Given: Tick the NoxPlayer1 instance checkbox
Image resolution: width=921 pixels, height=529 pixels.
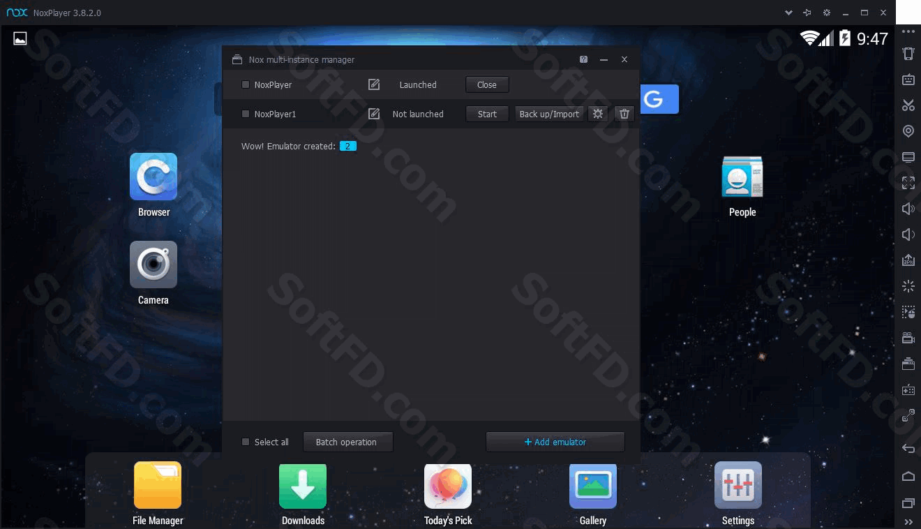Looking at the screenshot, I should pos(246,114).
